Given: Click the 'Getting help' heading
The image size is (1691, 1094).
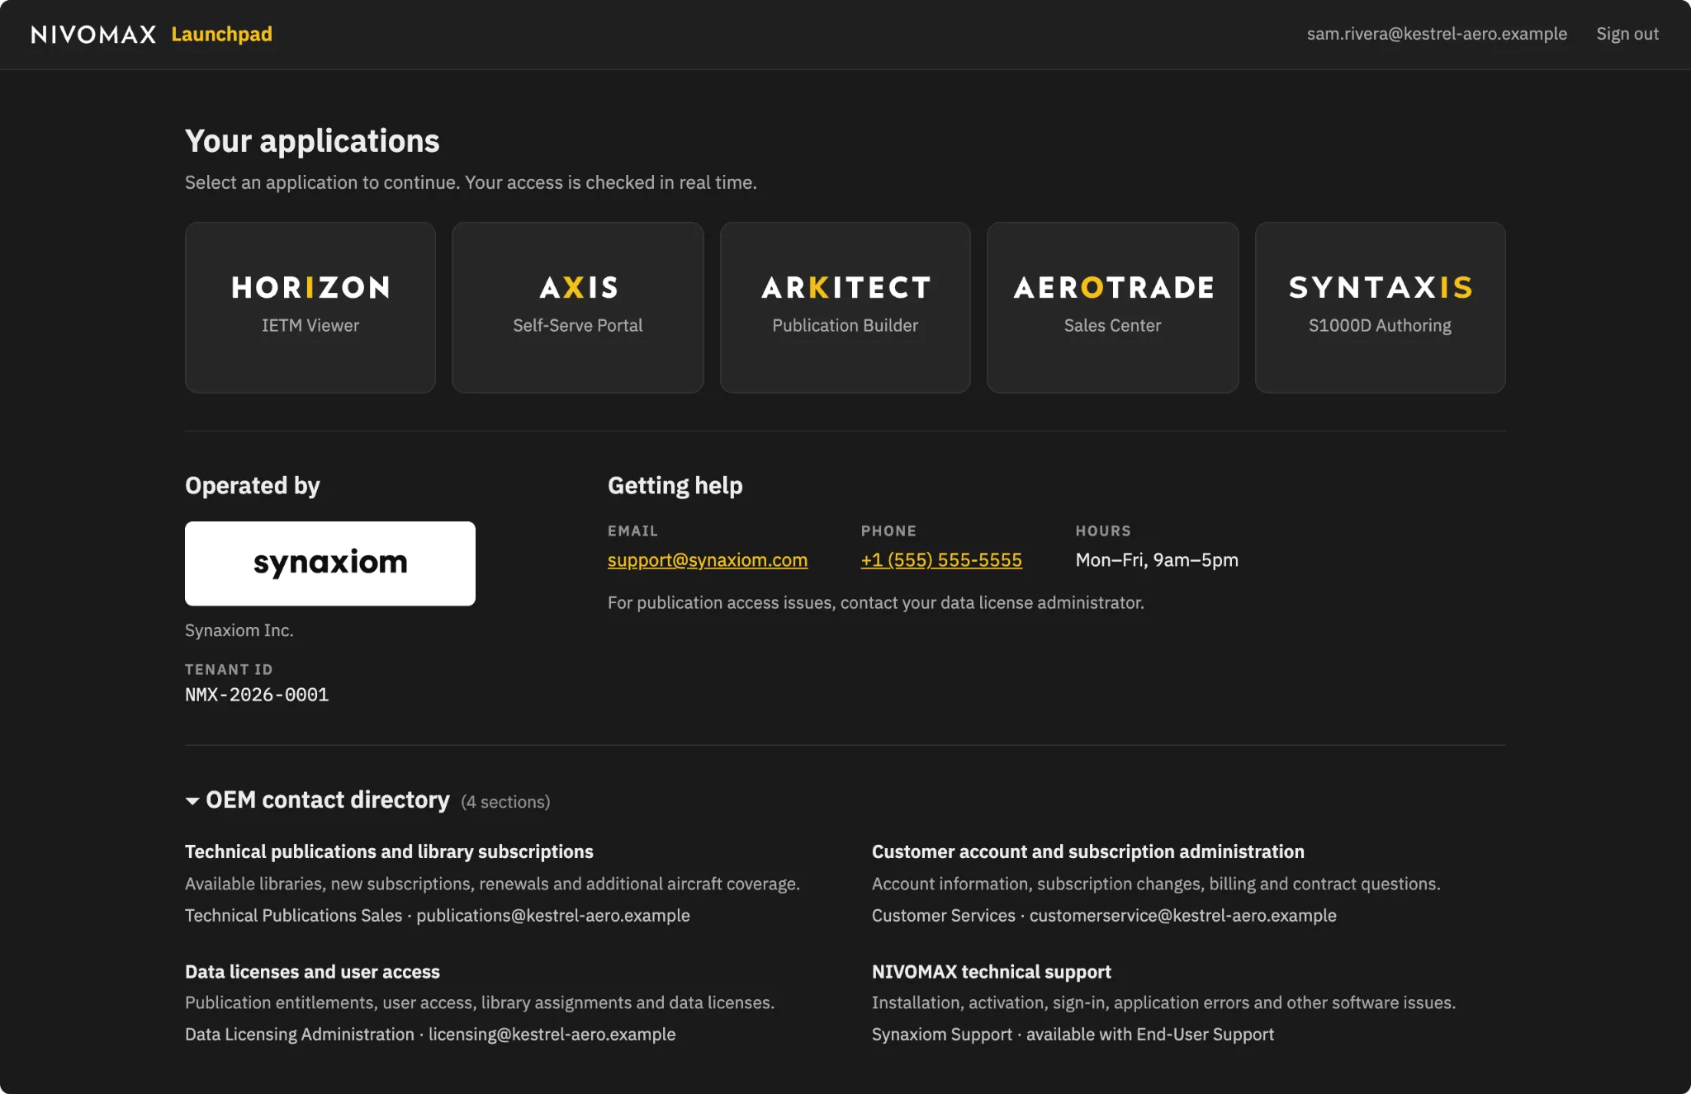Looking at the screenshot, I should [675, 486].
